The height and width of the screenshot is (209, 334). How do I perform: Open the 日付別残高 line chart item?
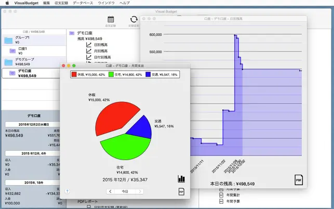coord(98,57)
